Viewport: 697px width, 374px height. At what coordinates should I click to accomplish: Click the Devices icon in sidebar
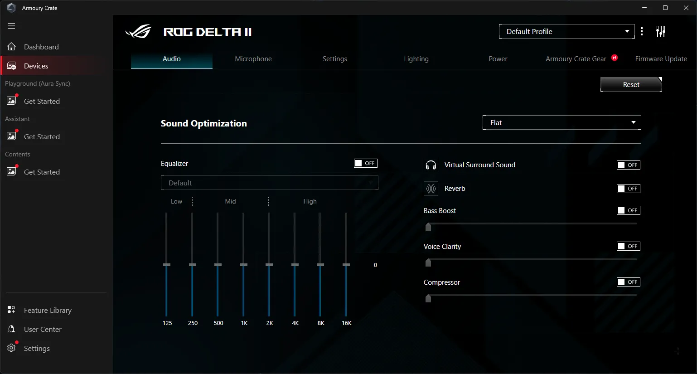[x=11, y=66]
